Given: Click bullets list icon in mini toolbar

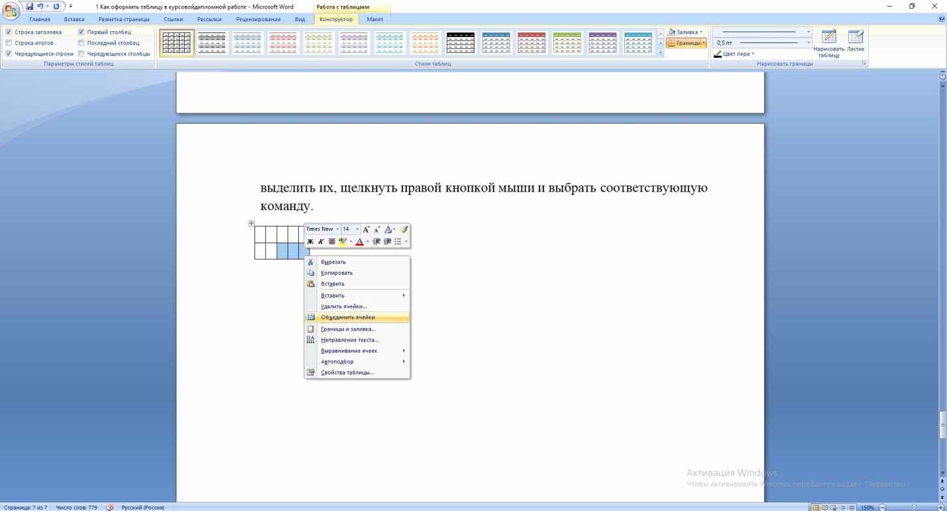Looking at the screenshot, I should pos(398,242).
